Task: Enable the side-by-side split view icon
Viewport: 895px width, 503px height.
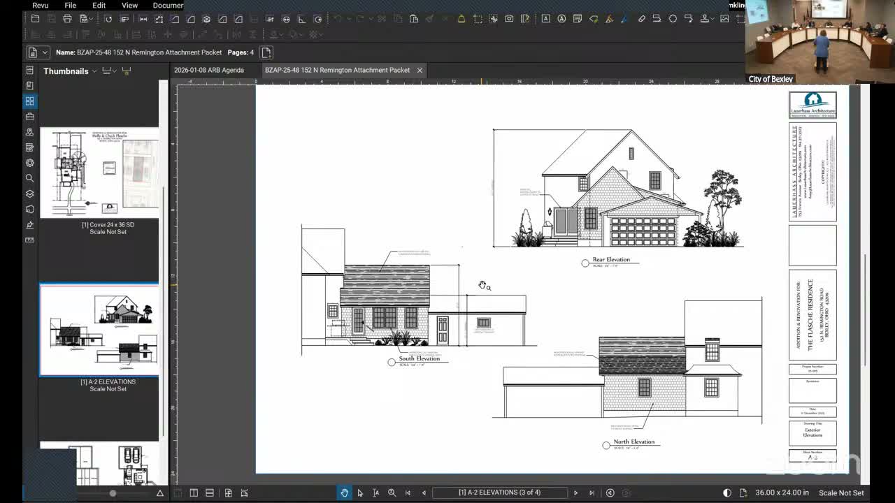Action: [x=194, y=493]
